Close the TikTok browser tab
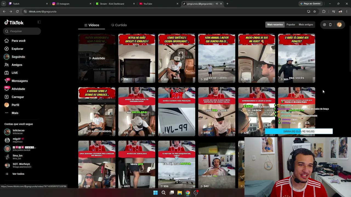Viewport: 351px width, 197px height. coord(221,4)
